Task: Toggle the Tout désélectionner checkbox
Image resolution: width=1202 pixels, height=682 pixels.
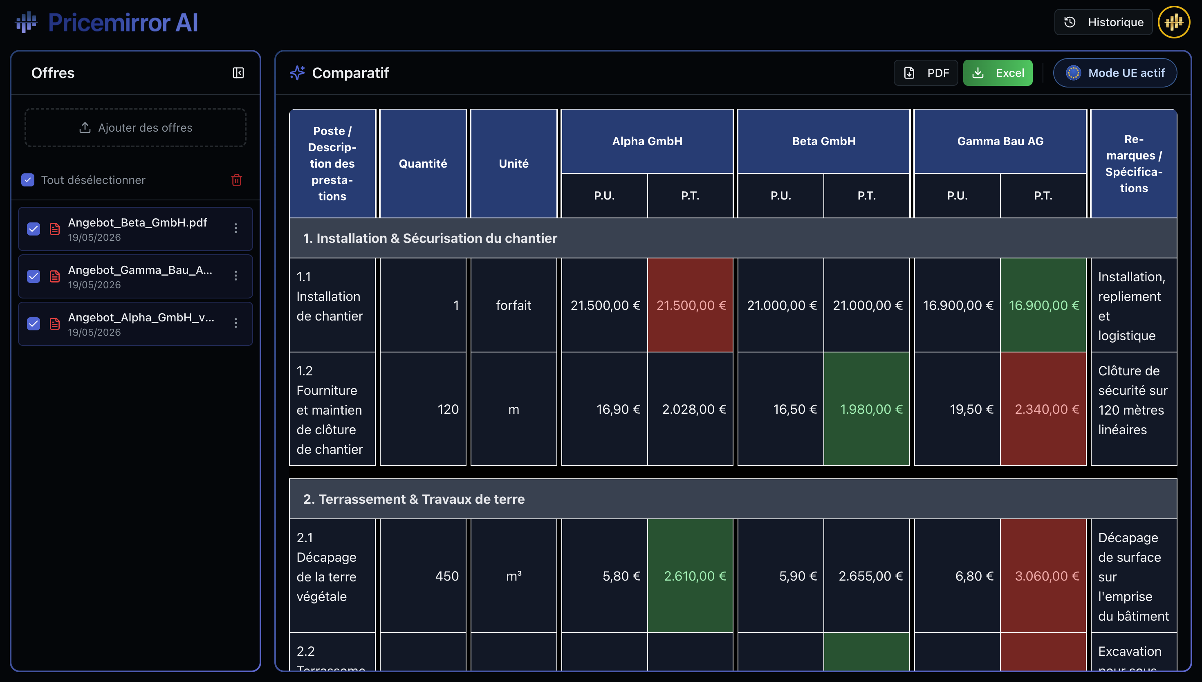Action: (28, 180)
